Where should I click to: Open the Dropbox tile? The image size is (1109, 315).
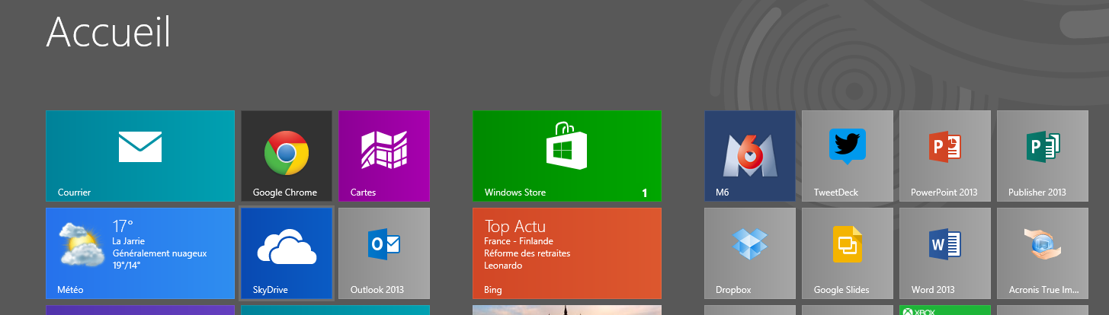coord(750,253)
